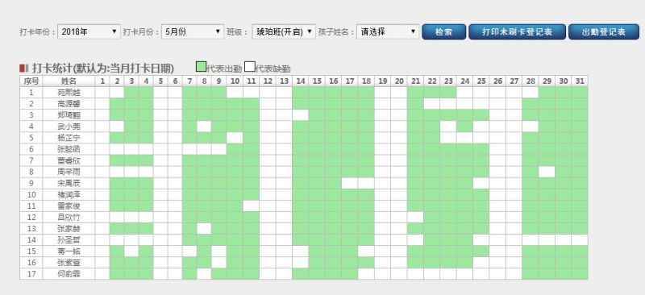
Task: Click row number 10 in the 序号 column
Action: click(31, 194)
